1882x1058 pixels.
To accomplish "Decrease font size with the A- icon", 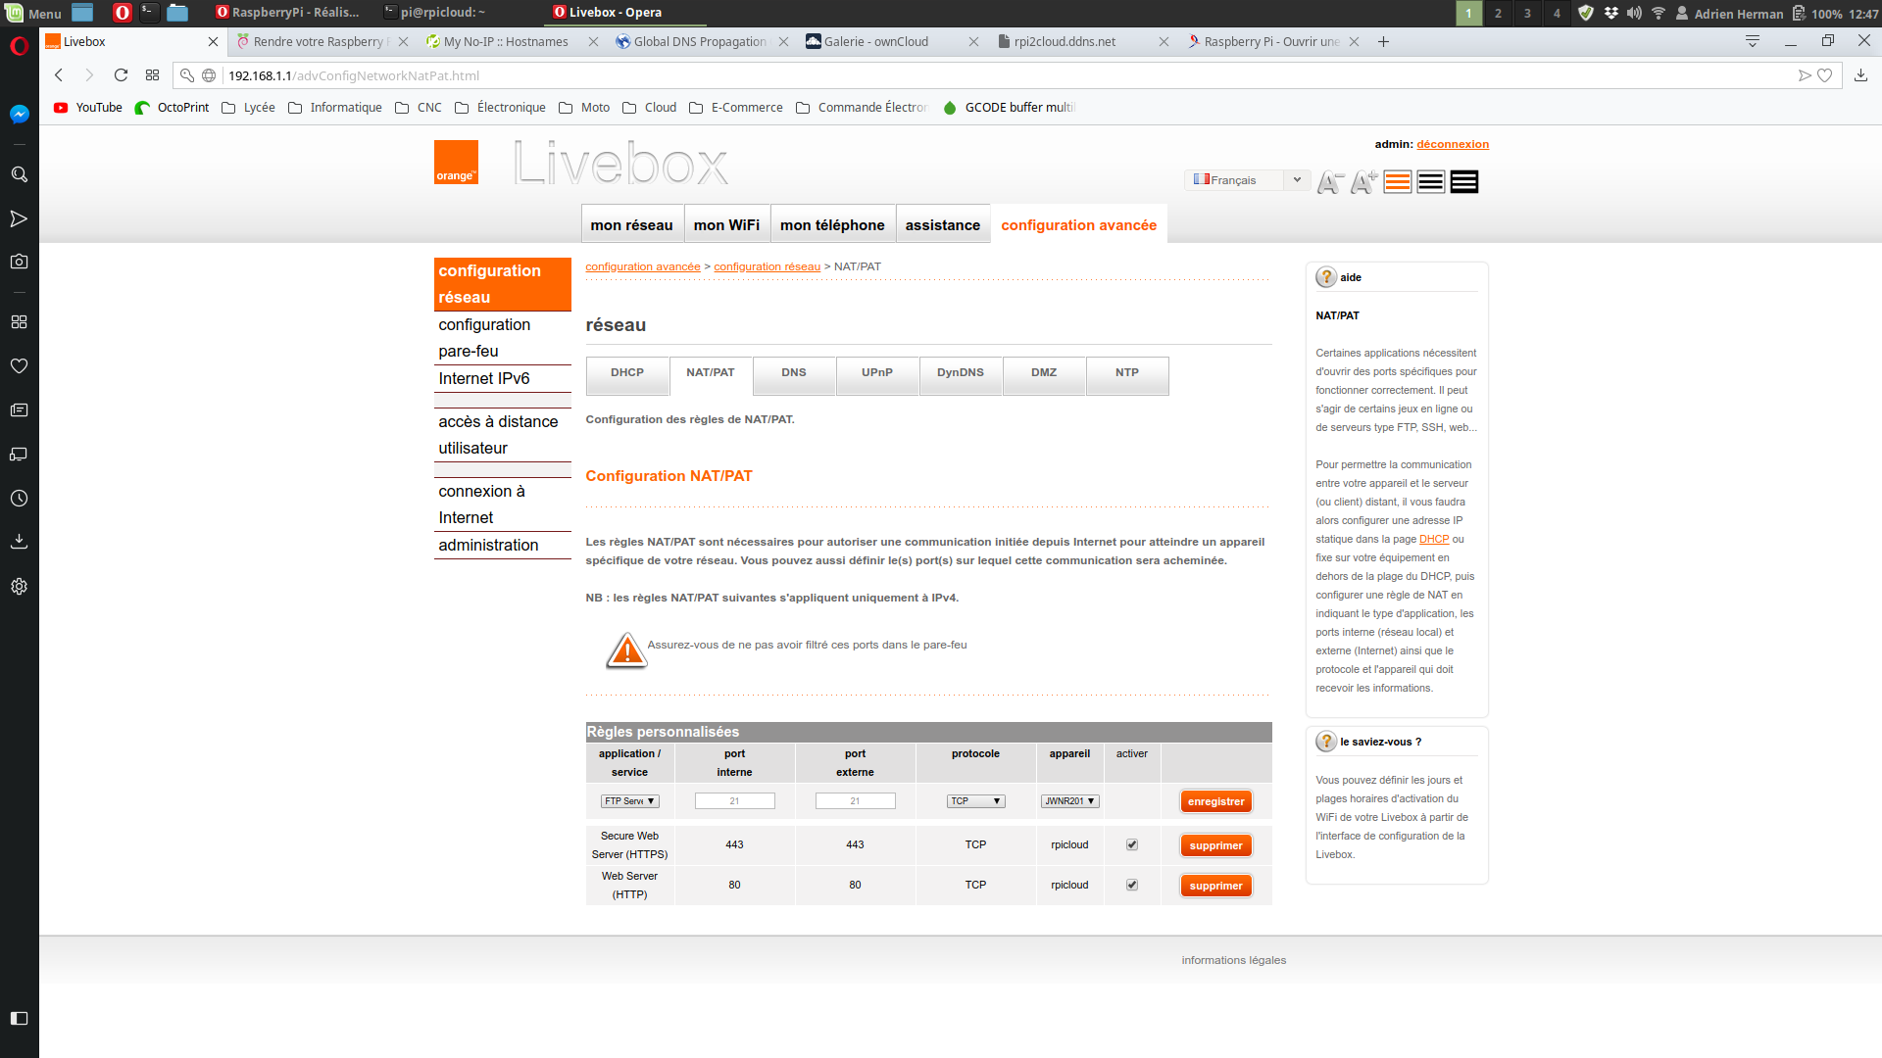I will (1330, 182).
